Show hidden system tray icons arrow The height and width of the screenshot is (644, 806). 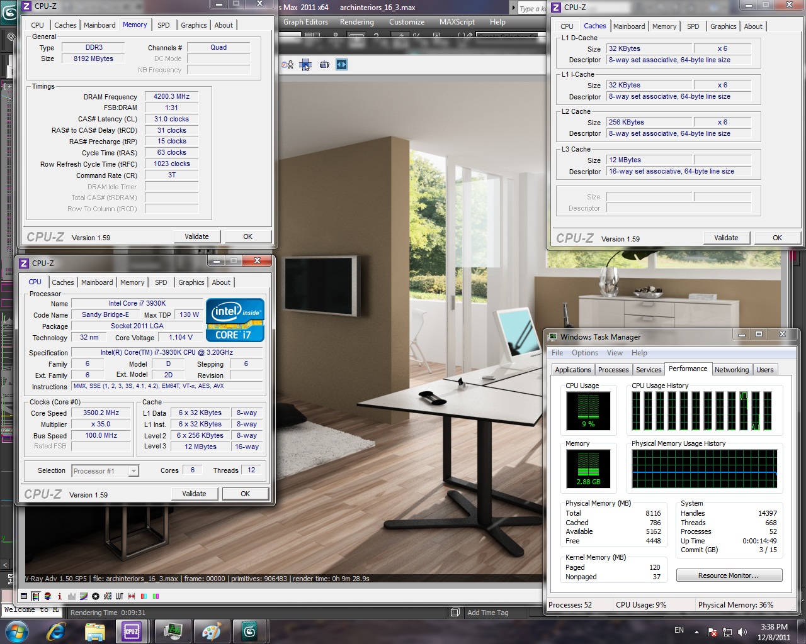[x=696, y=632]
